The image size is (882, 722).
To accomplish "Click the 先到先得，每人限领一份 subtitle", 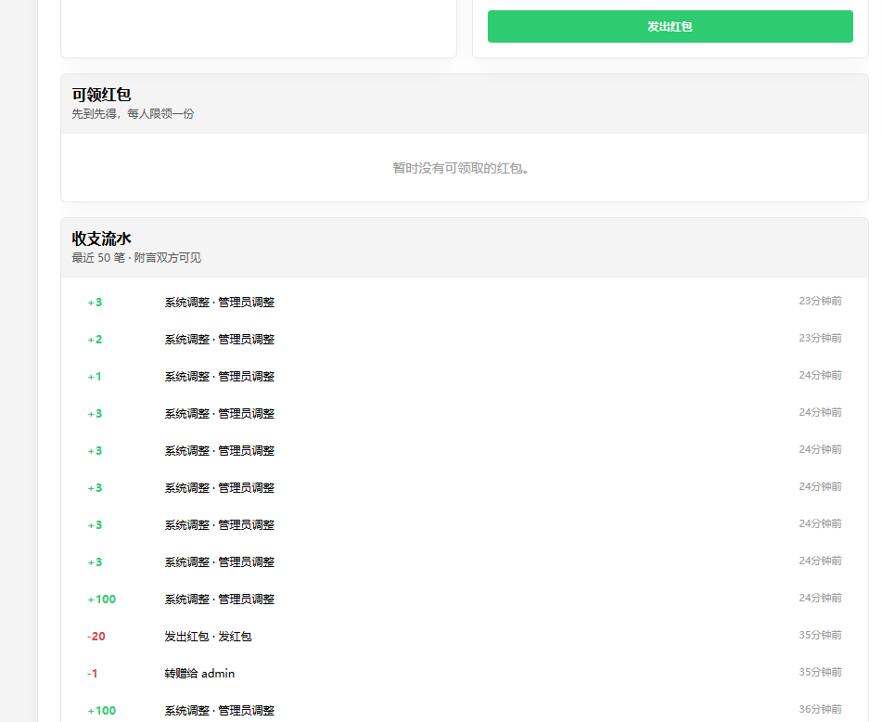I will tap(133, 113).
